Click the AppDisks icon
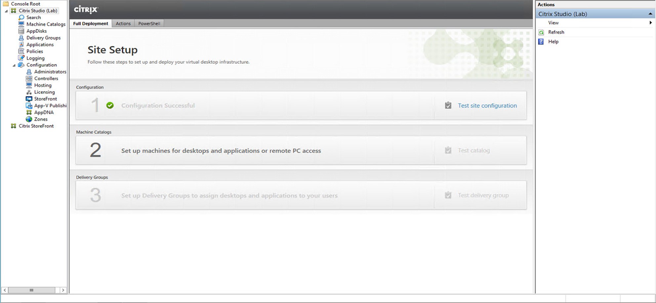This screenshot has height=303, width=656. (x=21, y=31)
